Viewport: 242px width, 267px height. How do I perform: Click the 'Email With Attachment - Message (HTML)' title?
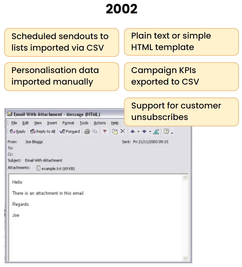coord(57,114)
